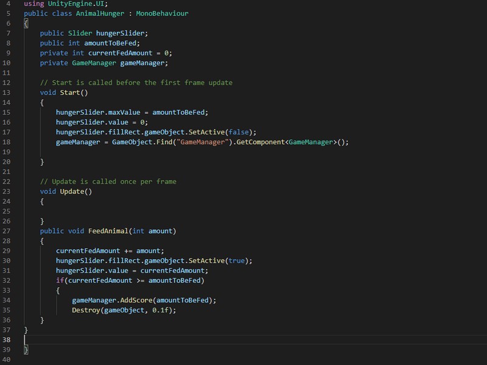Image resolution: width=487 pixels, height=365 pixels.
Task: Click line number 40 in the gutter
Action: pos(7,360)
